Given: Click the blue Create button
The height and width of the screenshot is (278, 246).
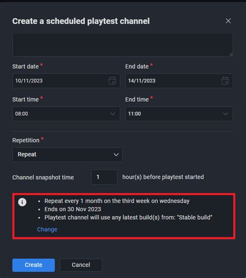Looking at the screenshot, I should click(x=34, y=265).
